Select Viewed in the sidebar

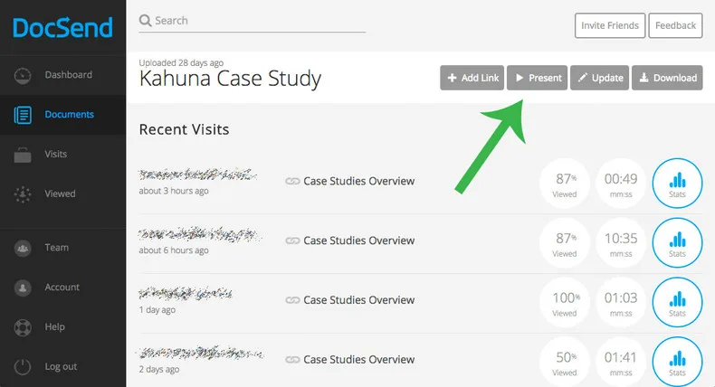61,193
